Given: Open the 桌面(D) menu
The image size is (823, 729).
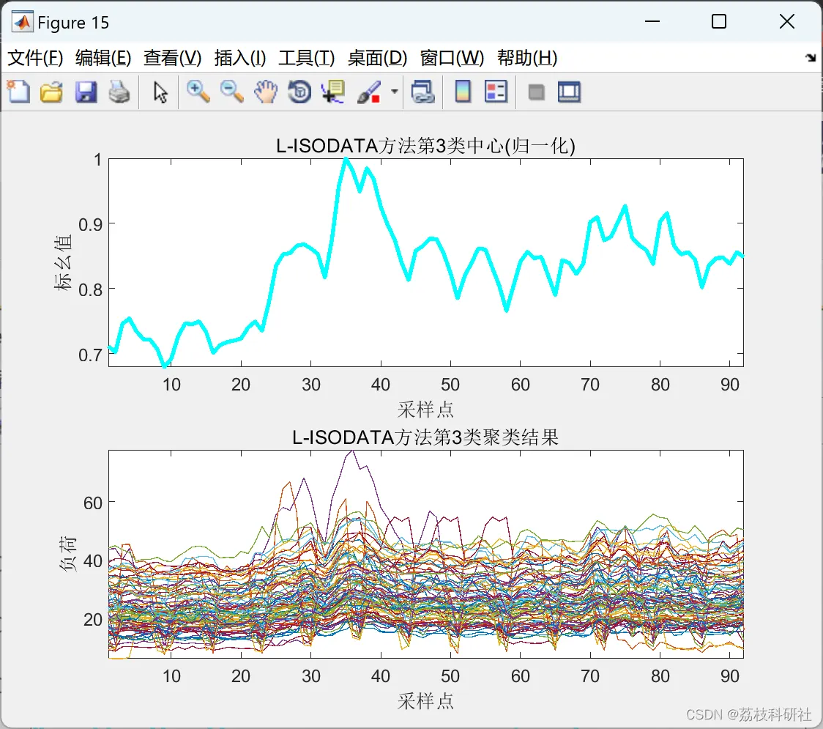Looking at the screenshot, I should (x=377, y=58).
